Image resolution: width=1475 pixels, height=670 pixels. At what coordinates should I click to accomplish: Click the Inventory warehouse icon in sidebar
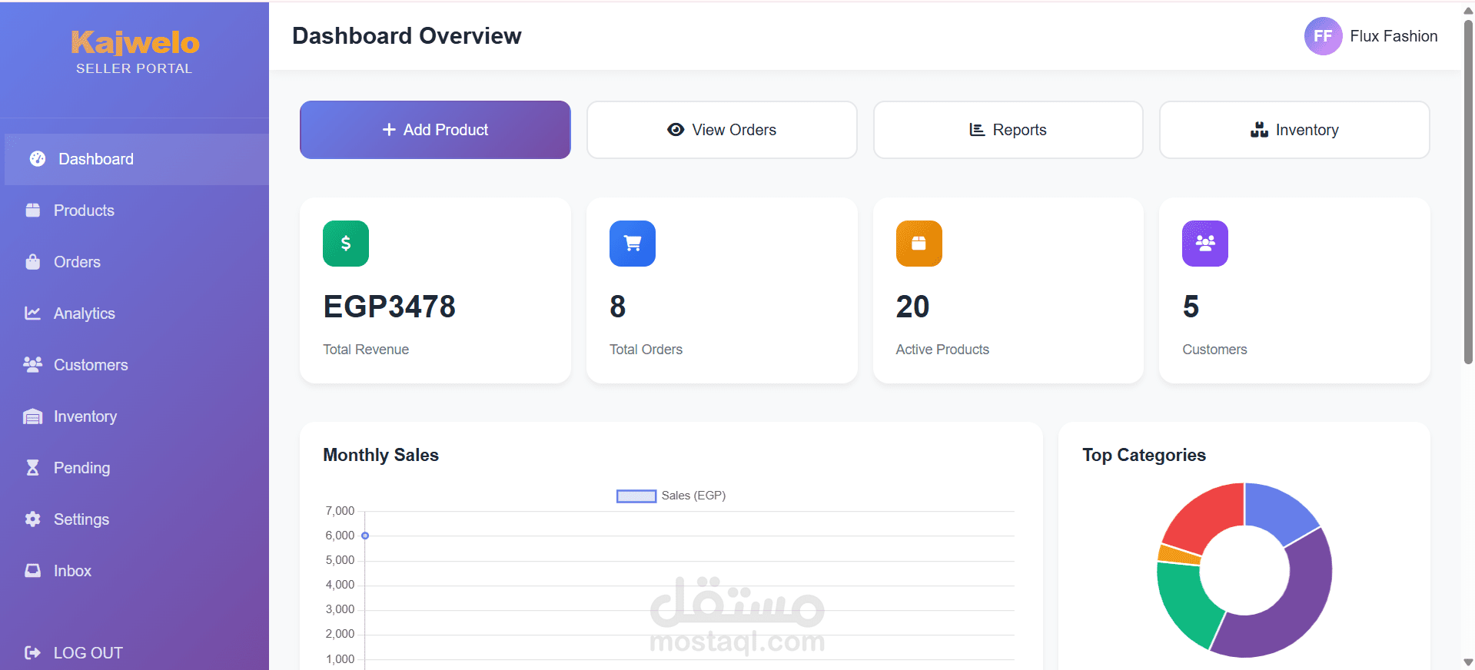pyautogui.click(x=32, y=416)
